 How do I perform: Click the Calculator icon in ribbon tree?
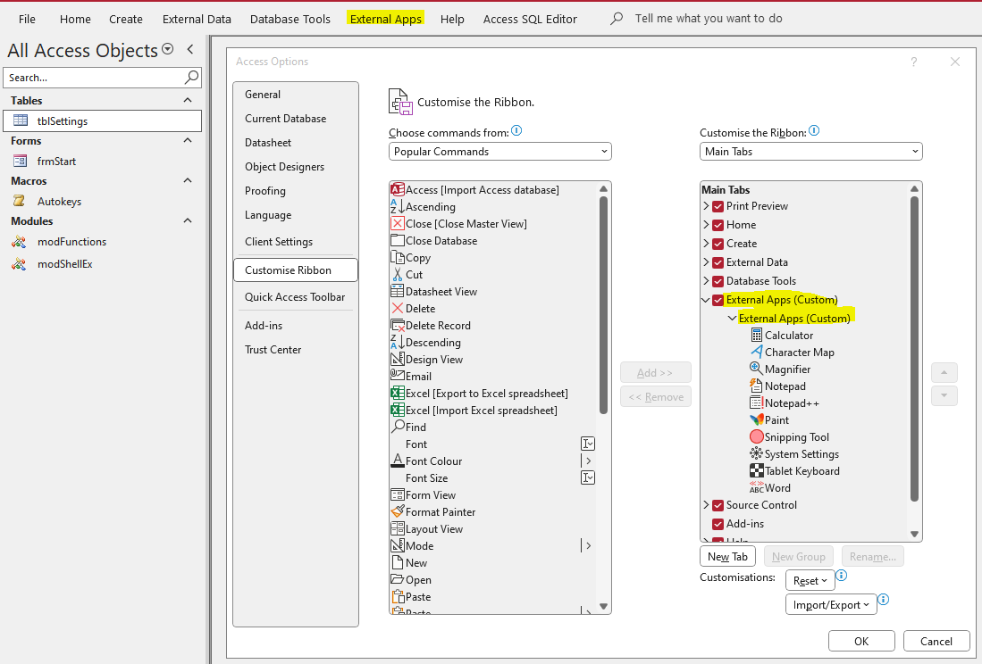(x=756, y=336)
